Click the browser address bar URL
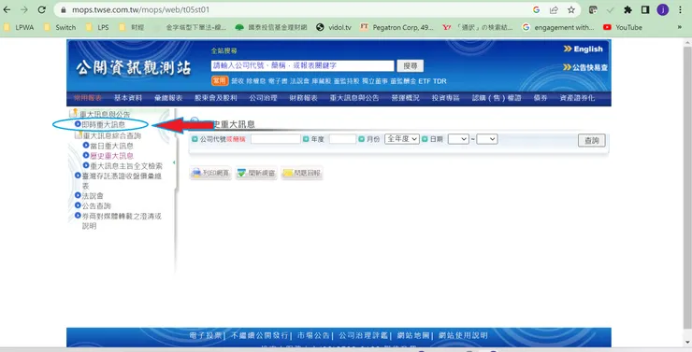Image resolution: width=692 pixels, height=352 pixels. 140,9
